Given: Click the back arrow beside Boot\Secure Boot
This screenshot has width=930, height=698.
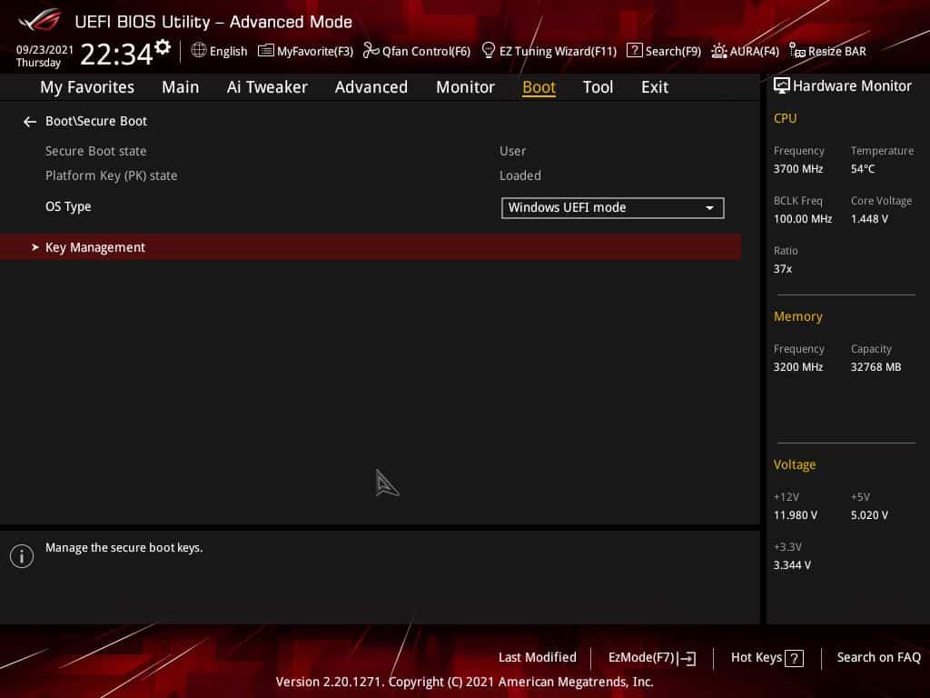Looking at the screenshot, I should coord(30,122).
